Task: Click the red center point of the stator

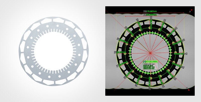Action: click(x=150, y=53)
